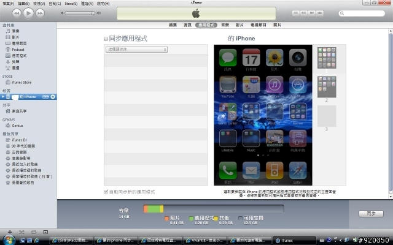The image size is (393, 245).
Task: Open the Store(S) menu
Action: [71, 4]
